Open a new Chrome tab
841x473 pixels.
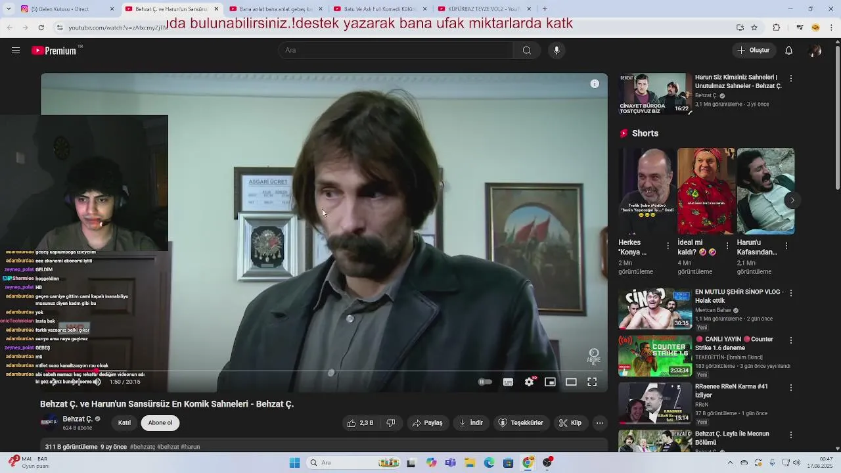point(545,9)
